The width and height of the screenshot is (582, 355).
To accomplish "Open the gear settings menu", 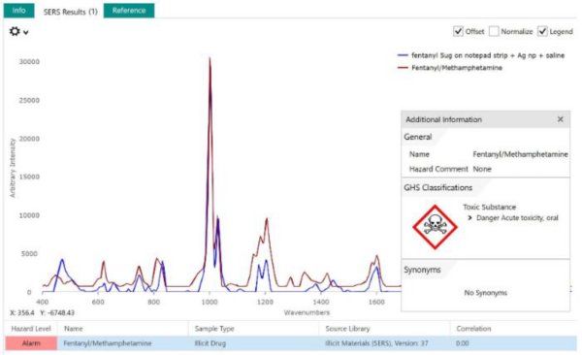I will pyautogui.click(x=15, y=31).
